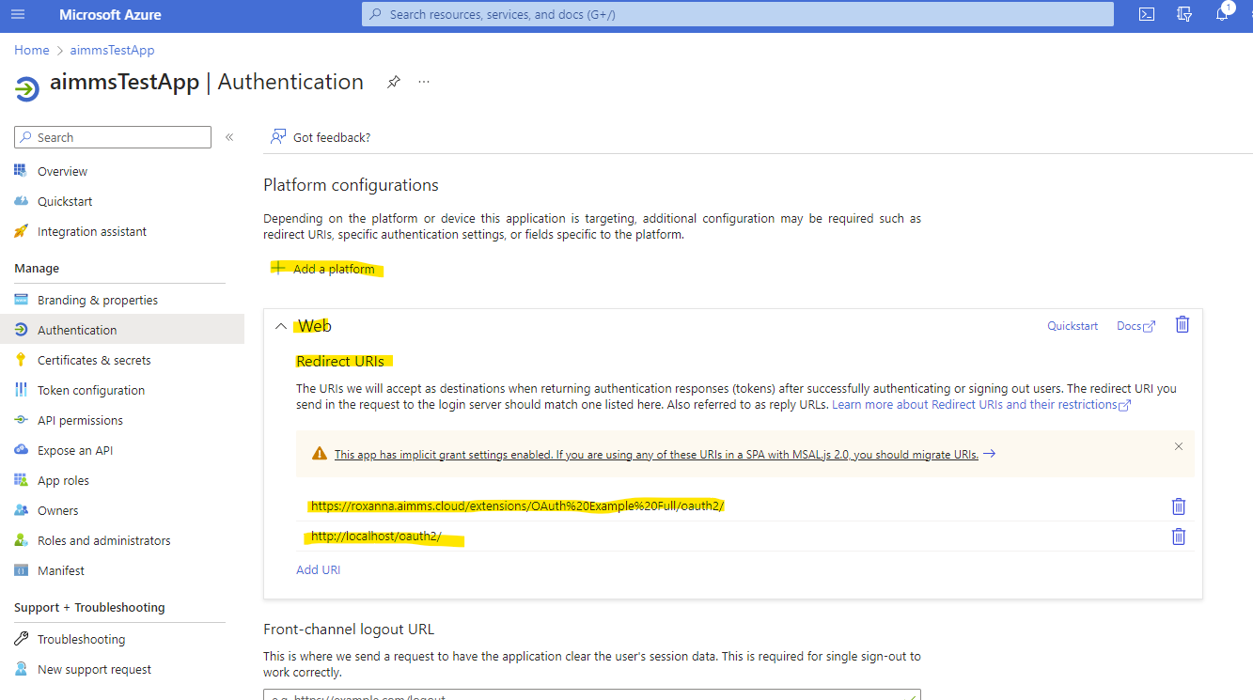Click Got feedback? text button
The height and width of the screenshot is (700, 1253).
click(x=332, y=137)
